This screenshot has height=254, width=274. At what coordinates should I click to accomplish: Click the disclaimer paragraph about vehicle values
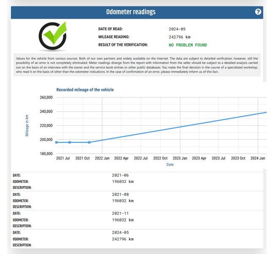pos(137,65)
